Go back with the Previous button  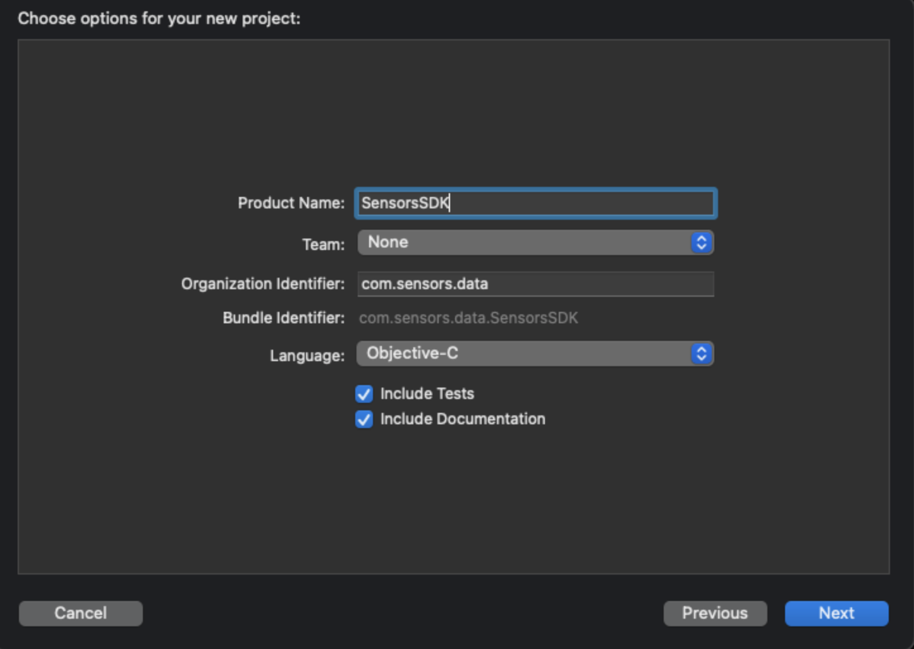[715, 613]
